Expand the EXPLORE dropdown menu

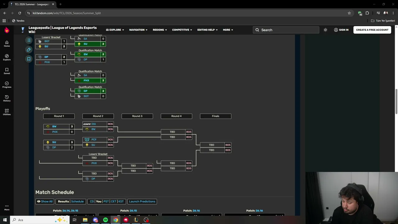pos(115,30)
